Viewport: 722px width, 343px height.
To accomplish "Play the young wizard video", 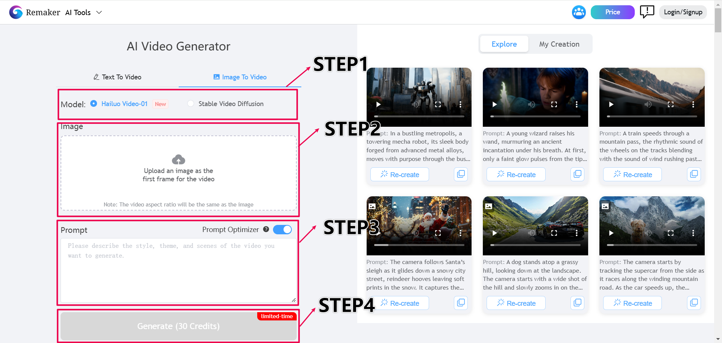I will 495,104.
